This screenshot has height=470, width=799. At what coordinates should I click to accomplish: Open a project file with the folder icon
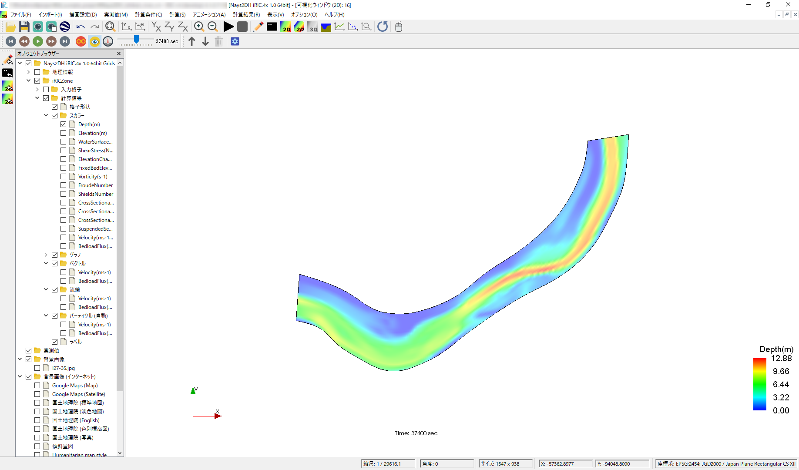[11, 27]
